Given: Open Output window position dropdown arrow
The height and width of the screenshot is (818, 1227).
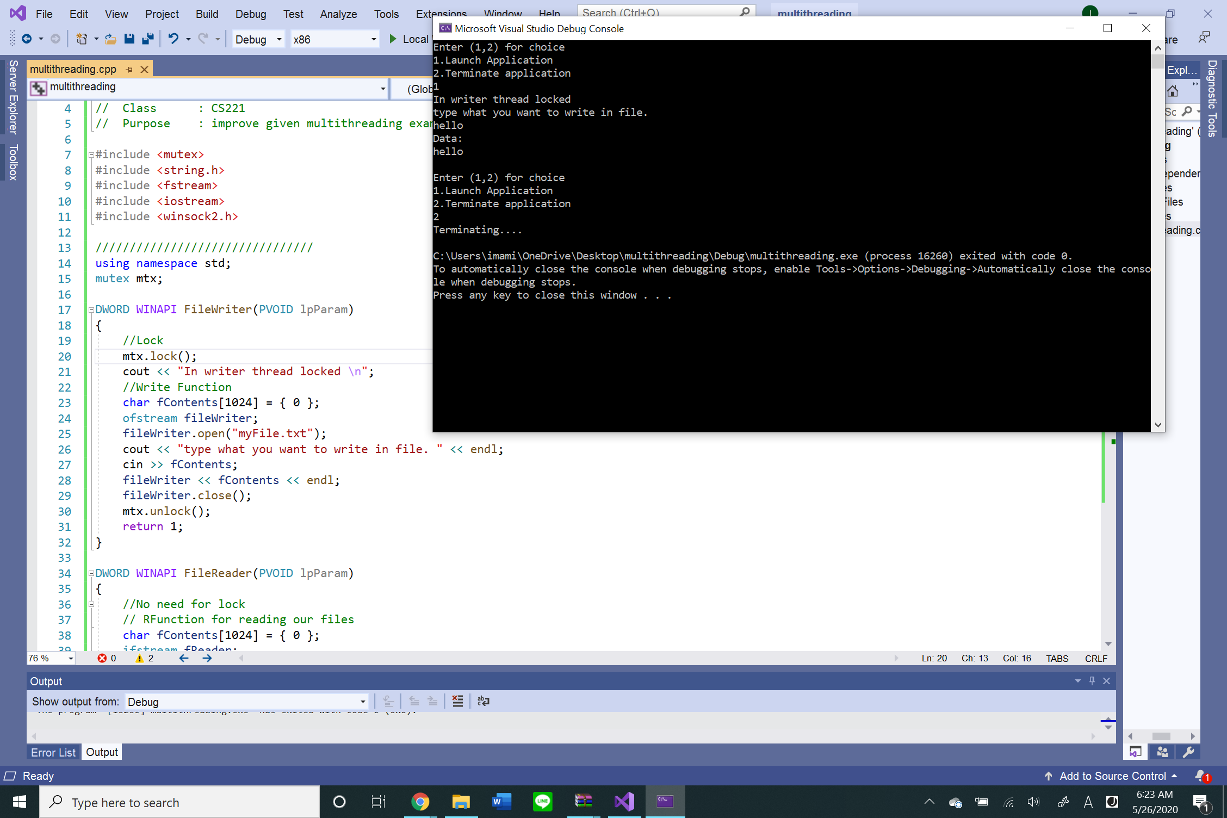Looking at the screenshot, I should 1078,681.
